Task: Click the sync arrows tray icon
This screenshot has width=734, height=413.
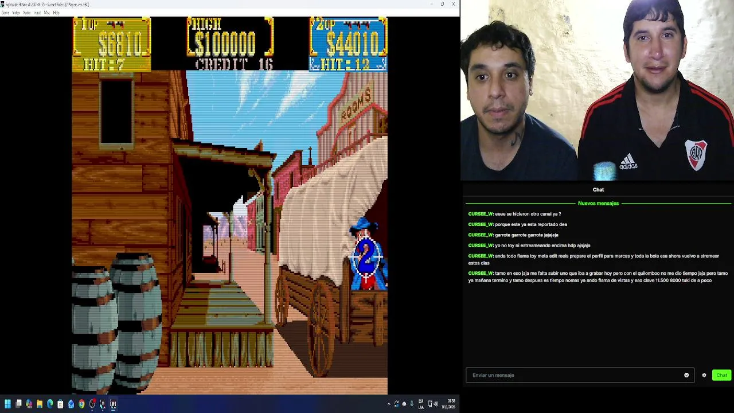Action: [x=396, y=404]
